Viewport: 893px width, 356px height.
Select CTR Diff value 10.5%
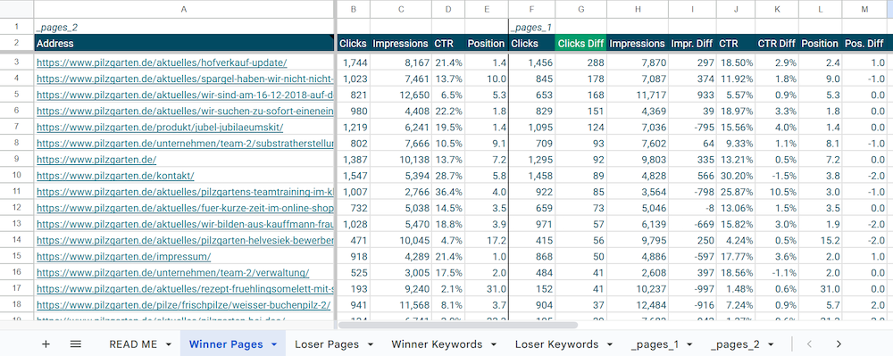777,192
